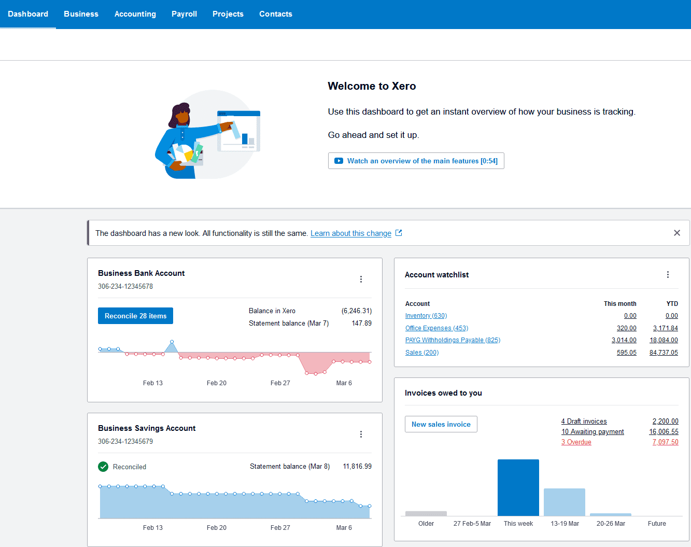Watch the main features overview video
The height and width of the screenshot is (547, 691).
416,161
